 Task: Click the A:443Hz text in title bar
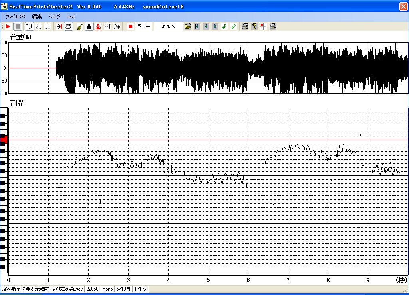[x=124, y=6]
